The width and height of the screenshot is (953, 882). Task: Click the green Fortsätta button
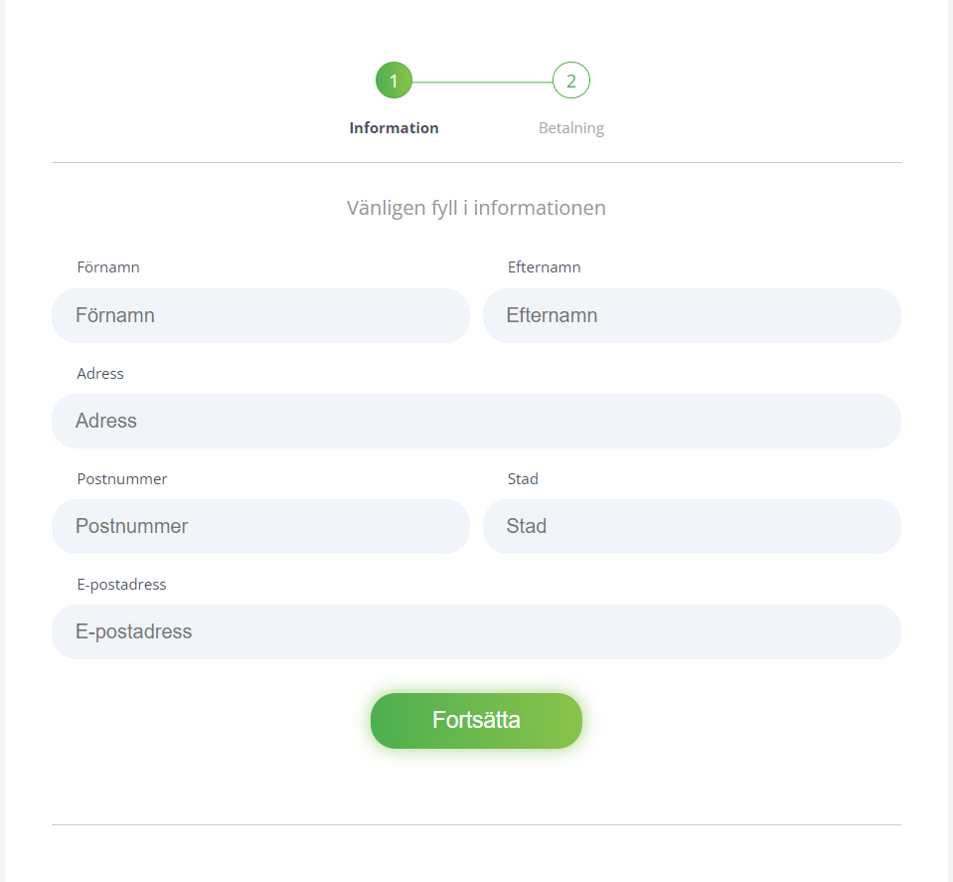pos(477,720)
